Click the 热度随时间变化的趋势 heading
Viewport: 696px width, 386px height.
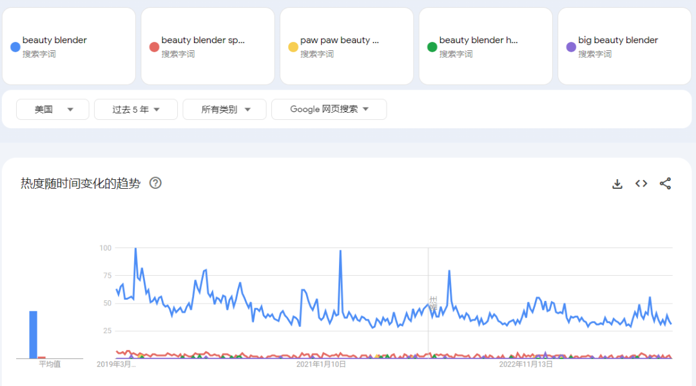(81, 183)
